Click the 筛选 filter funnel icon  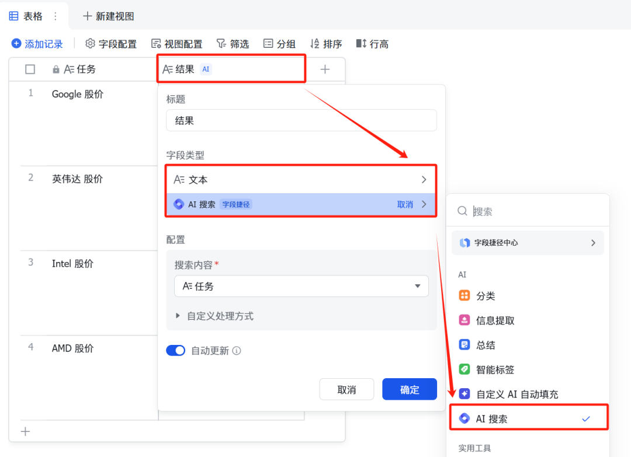[221, 43]
